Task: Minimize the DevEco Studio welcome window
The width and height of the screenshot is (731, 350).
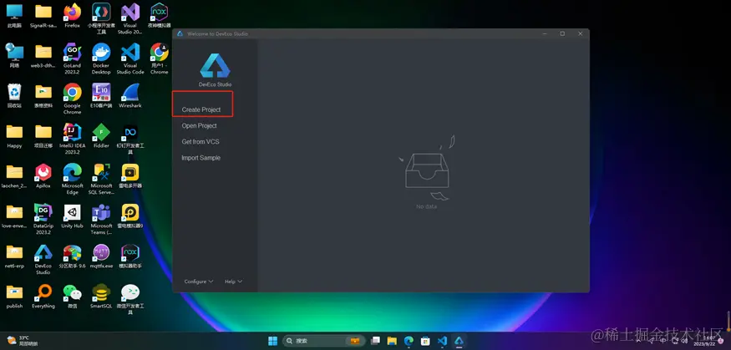Action: (545, 33)
